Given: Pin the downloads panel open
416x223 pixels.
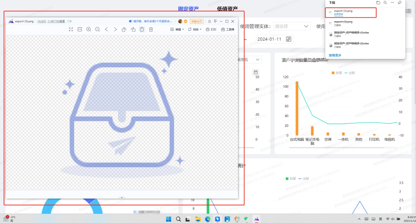Looking at the screenshot, I should click(x=400, y=3).
